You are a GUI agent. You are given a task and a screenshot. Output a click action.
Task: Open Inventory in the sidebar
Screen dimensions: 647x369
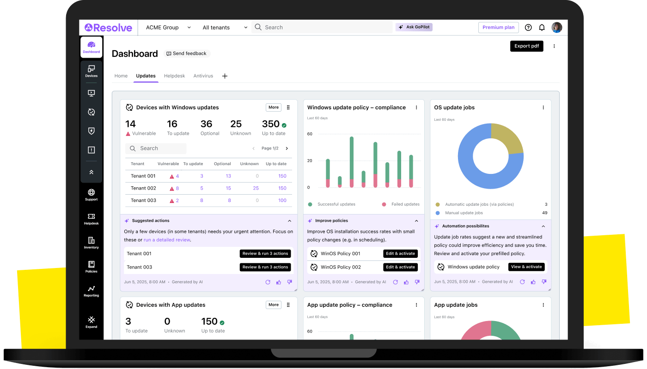pos(91,243)
